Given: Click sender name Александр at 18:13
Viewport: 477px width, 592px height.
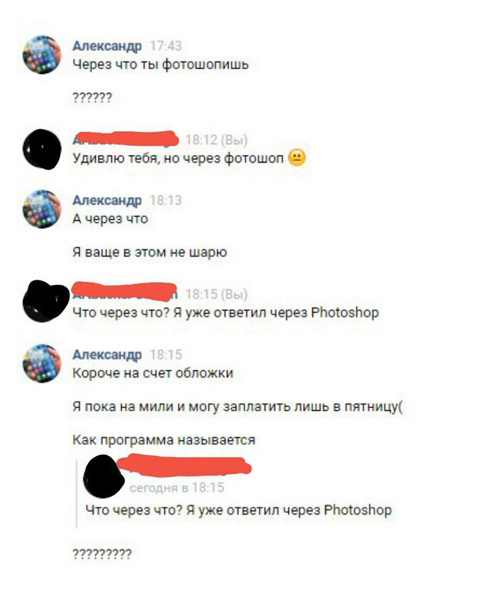Looking at the screenshot, I should click(x=107, y=199).
